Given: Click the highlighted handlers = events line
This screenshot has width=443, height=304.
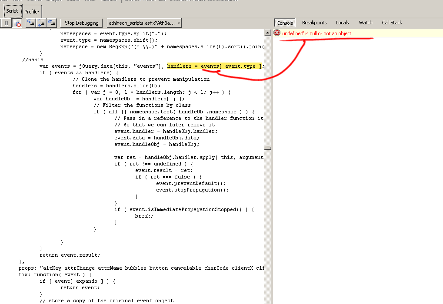Looking at the screenshot, I should pyautogui.click(x=215, y=66).
